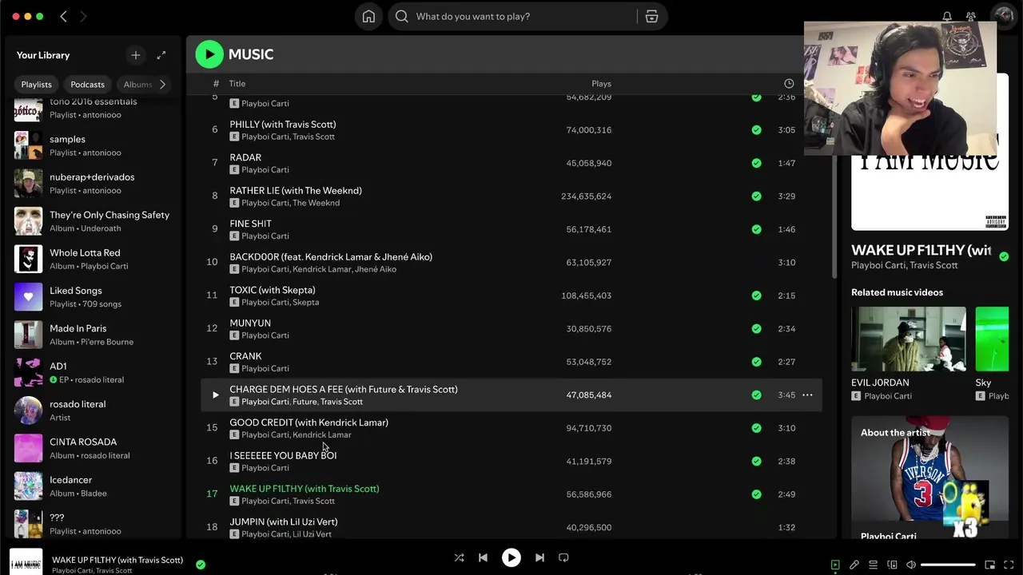Toggle saved checkmark for RADAR
This screenshot has width=1023, height=575.
[756, 163]
